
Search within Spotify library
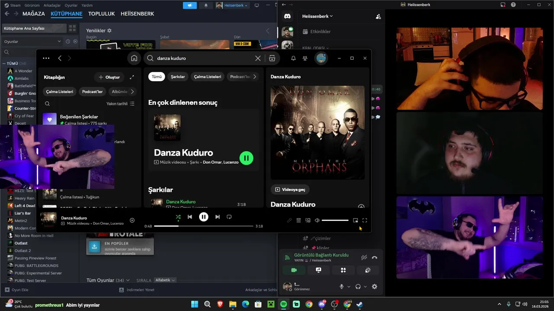pyautogui.click(x=48, y=104)
